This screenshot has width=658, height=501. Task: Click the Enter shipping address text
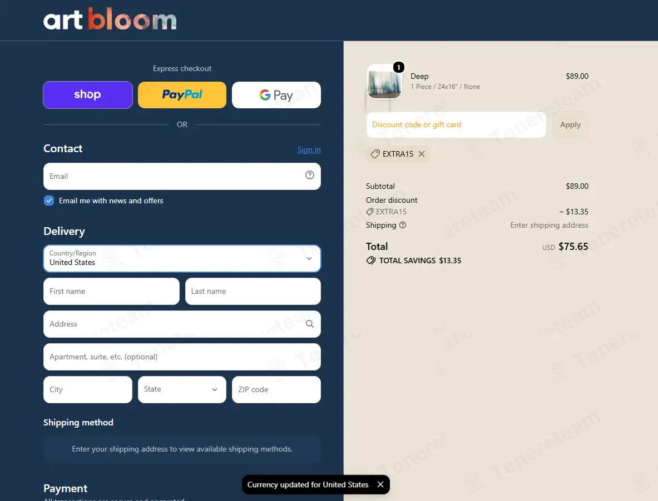click(x=550, y=225)
